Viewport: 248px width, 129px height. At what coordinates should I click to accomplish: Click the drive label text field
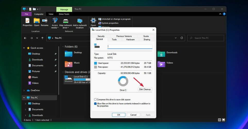130,46
